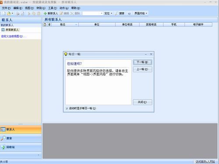Click the Print toolbar icon
This screenshot has height=164, width=219.
click(18, 14)
